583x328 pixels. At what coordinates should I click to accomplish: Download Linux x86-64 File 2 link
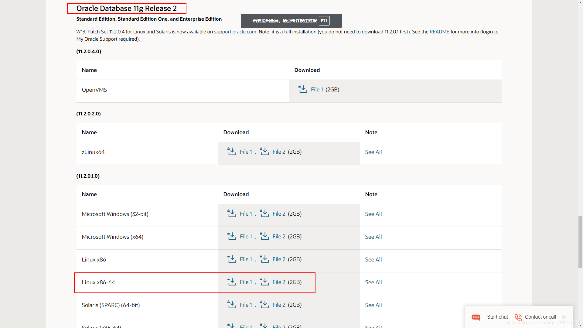279,282
